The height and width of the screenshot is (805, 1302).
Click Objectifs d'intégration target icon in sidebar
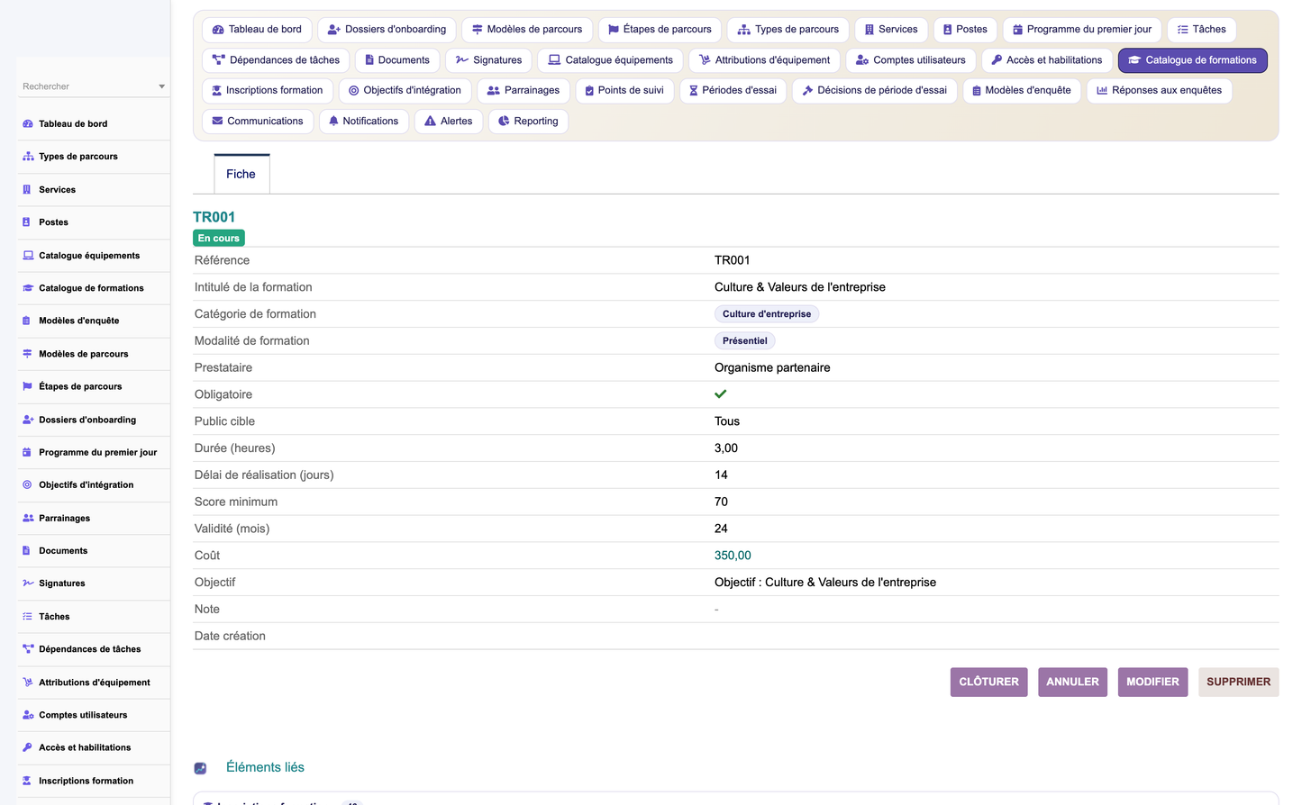pos(27,484)
